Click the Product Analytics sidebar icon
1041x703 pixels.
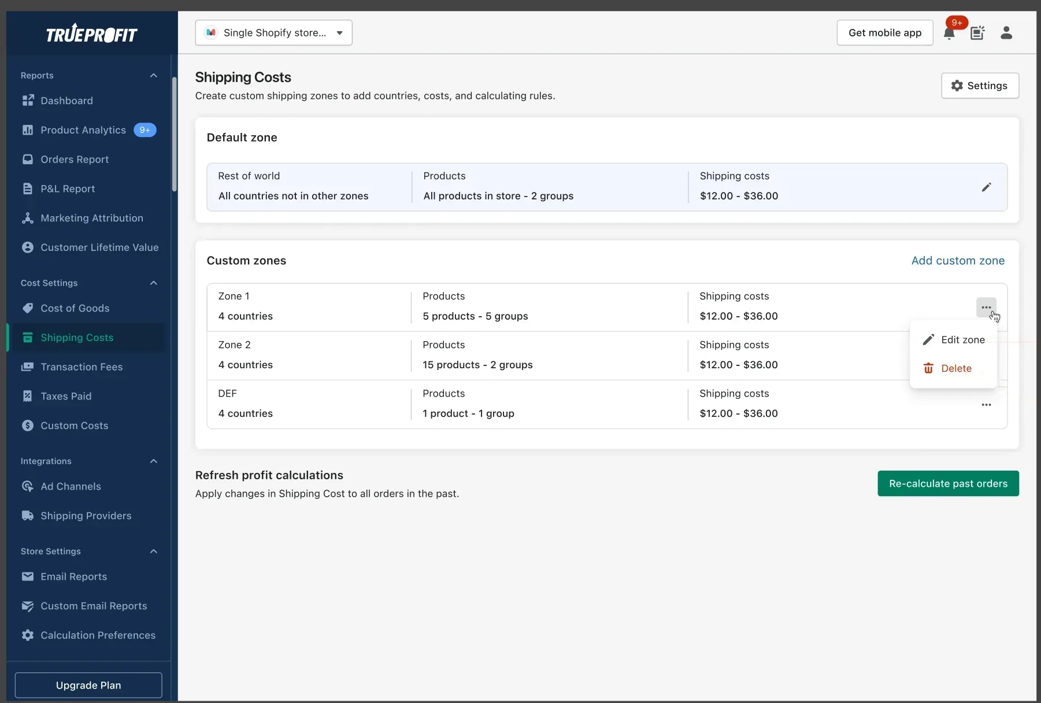(28, 130)
